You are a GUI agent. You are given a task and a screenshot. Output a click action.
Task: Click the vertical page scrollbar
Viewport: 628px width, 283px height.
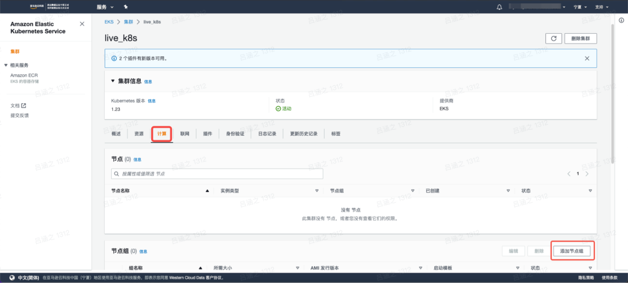613,94
